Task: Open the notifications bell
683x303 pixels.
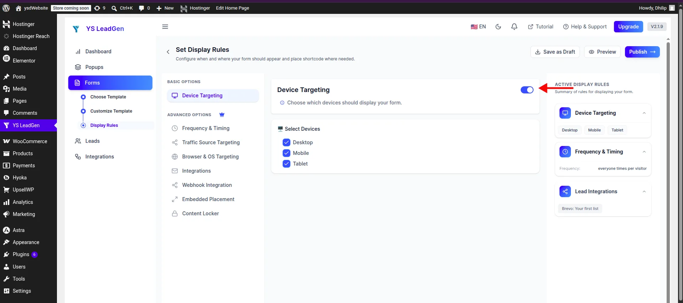Action: point(514,27)
